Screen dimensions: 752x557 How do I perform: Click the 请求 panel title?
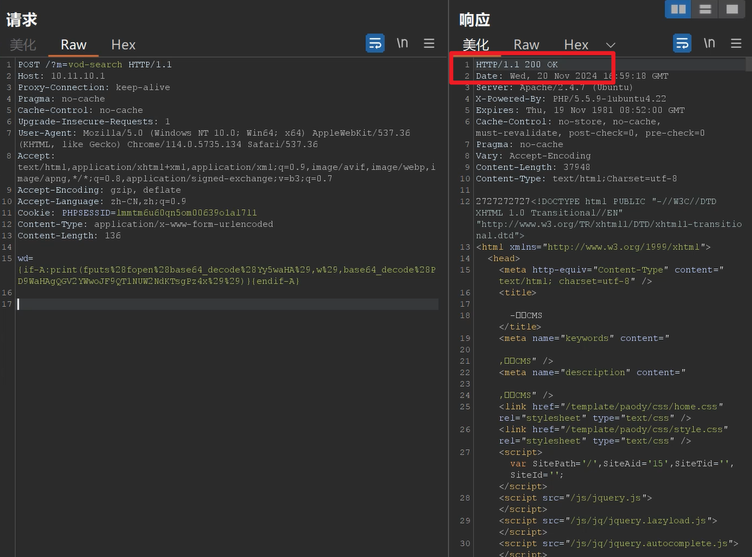(21, 19)
